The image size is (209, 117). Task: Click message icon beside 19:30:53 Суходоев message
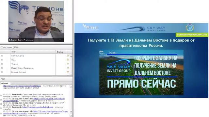pos(1,113)
